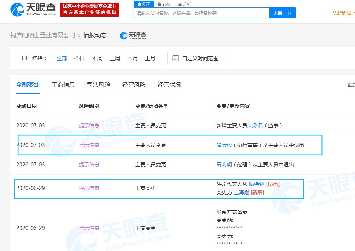Select the 上月 time filter
The width and height of the screenshot is (355, 251).
[x=150, y=58]
